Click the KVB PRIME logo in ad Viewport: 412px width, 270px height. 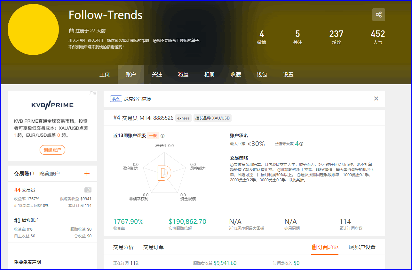coord(52,105)
